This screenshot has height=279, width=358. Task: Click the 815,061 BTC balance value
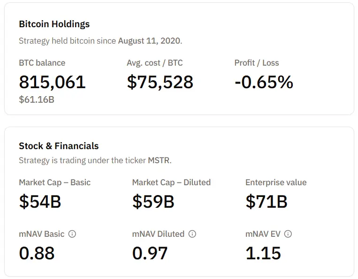52,83
